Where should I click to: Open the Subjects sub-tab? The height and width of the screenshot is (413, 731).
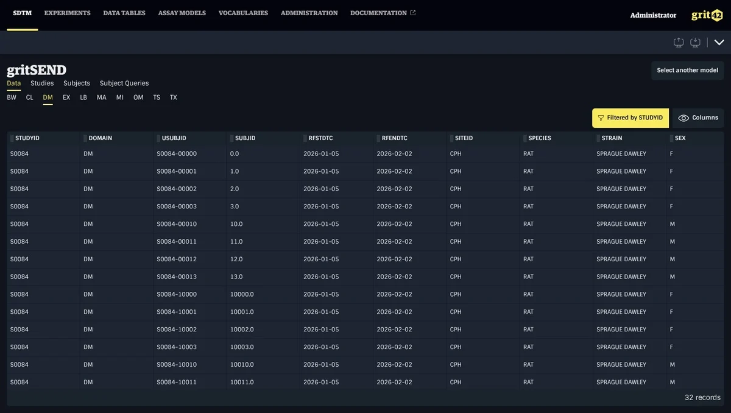click(77, 83)
